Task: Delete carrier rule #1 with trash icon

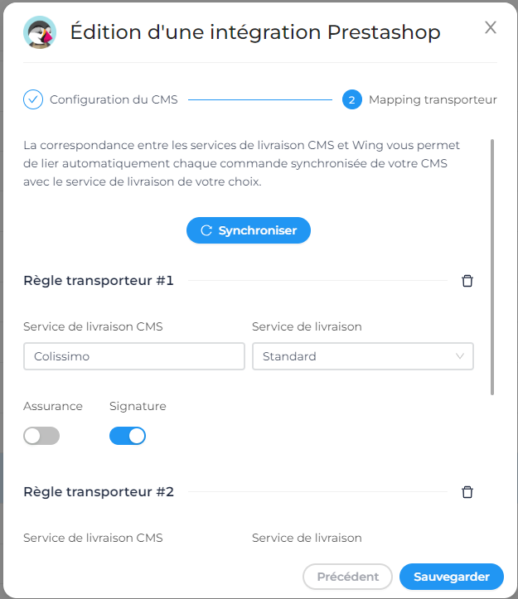Action: 467,281
